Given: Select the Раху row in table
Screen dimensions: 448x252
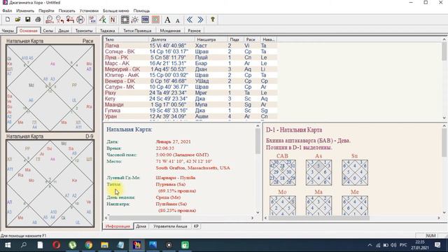Looking at the screenshot, I should [x=190, y=93].
